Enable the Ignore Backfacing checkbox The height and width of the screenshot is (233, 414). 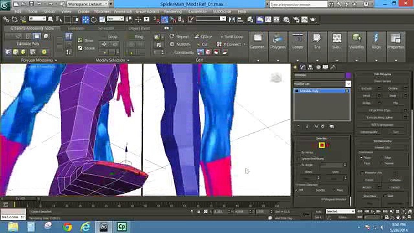(298, 159)
